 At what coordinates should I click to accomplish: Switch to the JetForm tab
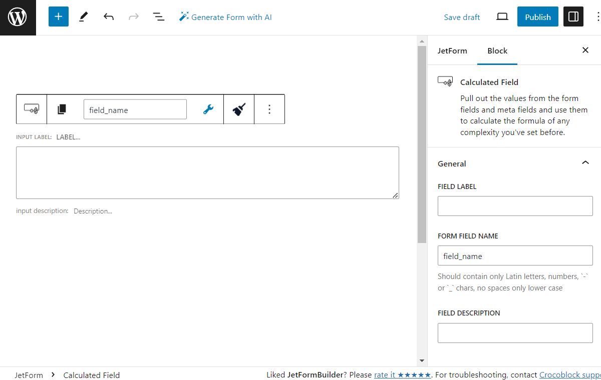click(x=452, y=50)
